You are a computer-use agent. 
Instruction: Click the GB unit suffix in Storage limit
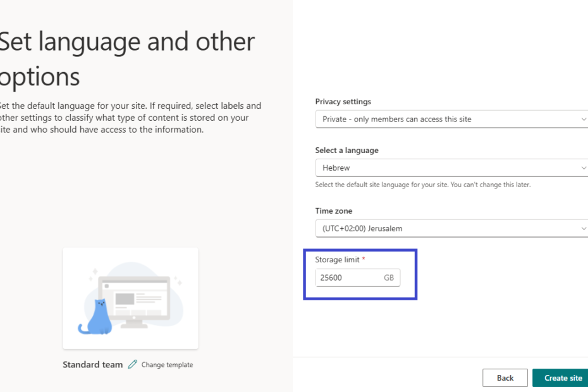(389, 278)
